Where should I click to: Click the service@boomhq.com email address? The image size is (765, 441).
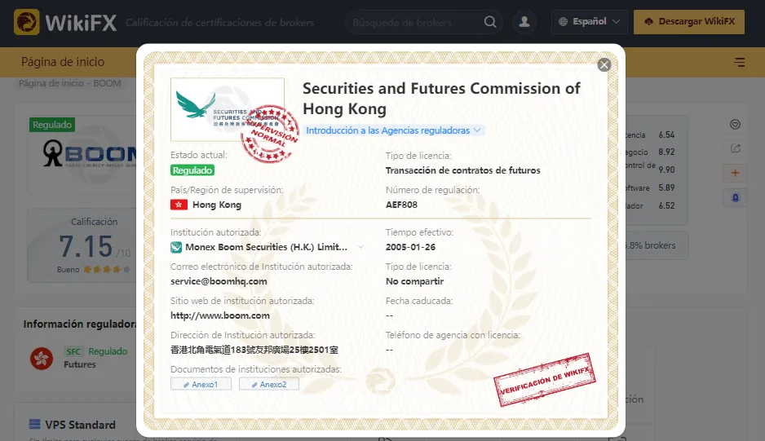coord(219,281)
